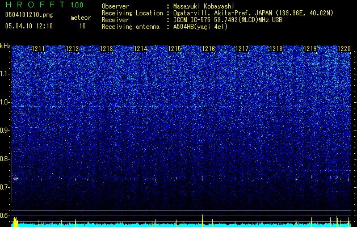
Task: Click the 1.1 kHz axis label
Action: [5, 74]
